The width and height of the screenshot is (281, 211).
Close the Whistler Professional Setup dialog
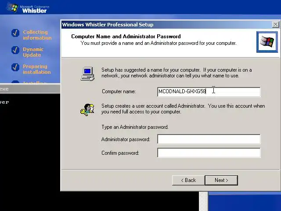point(275,25)
